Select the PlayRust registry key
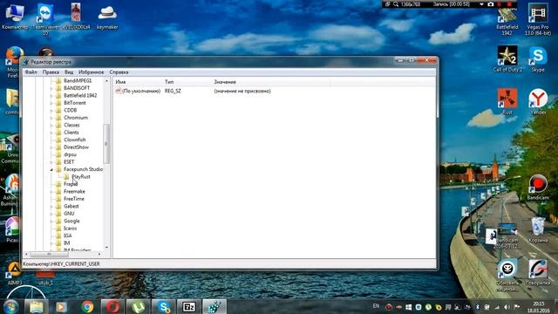The width and height of the screenshot is (558, 314). (x=81, y=176)
